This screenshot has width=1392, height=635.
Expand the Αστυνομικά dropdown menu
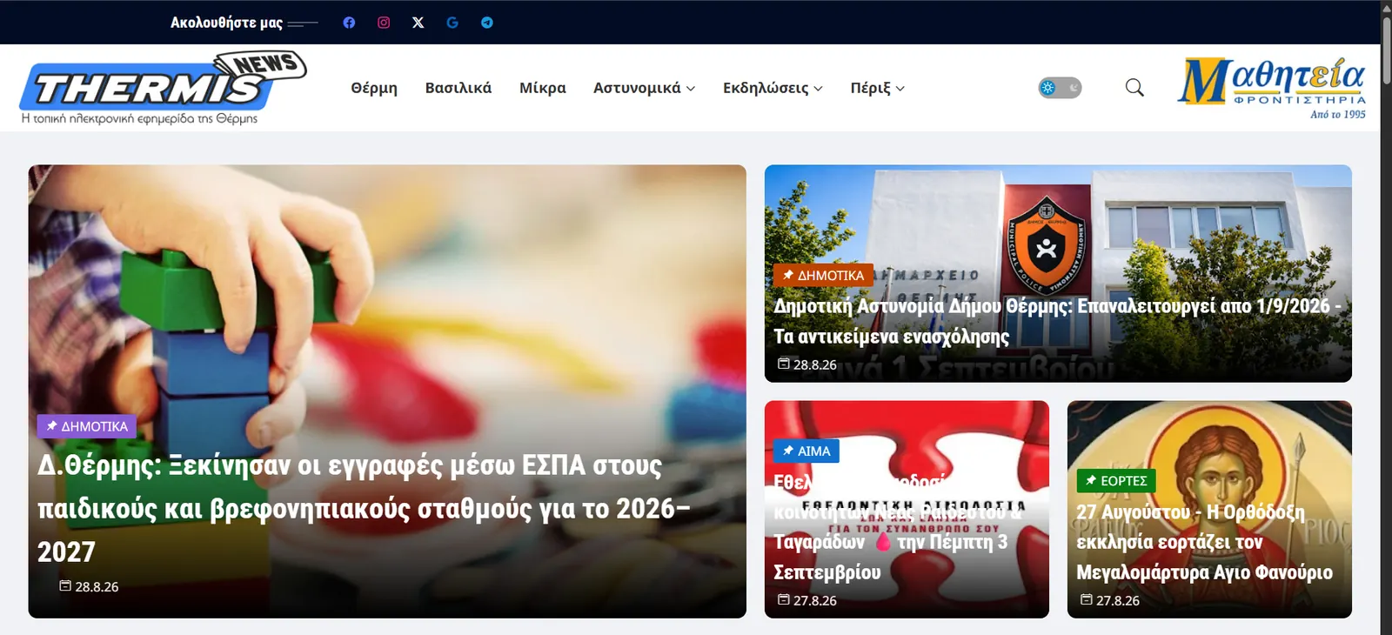pos(645,88)
